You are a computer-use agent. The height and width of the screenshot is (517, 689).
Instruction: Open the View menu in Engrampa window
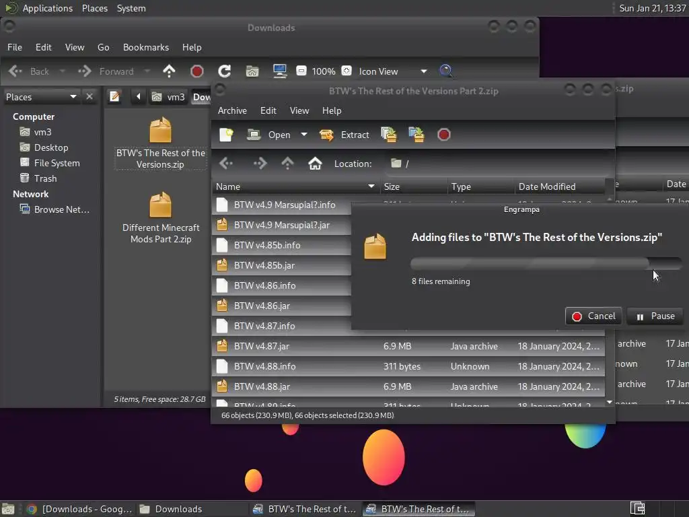pos(299,111)
